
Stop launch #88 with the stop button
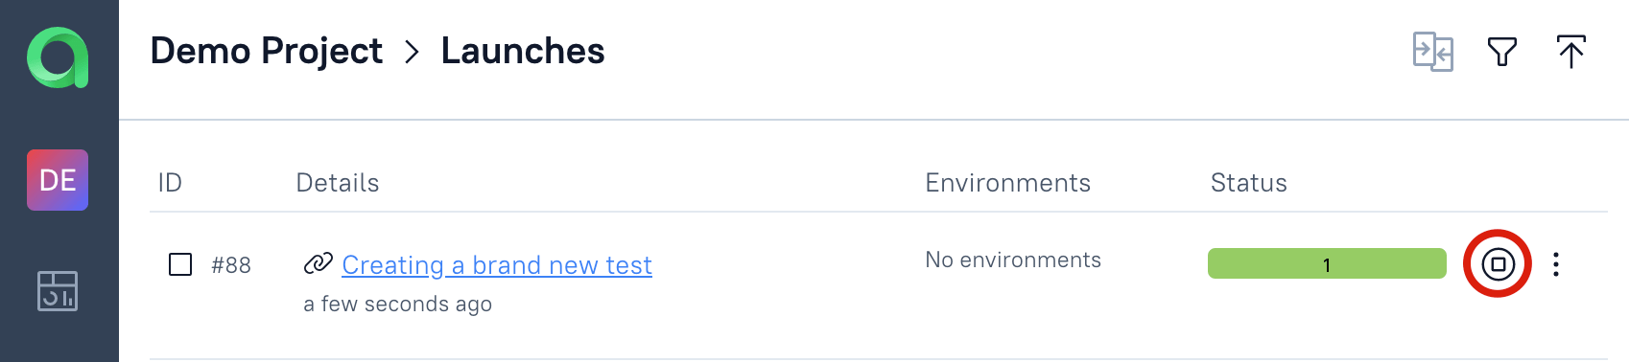(x=1498, y=263)
